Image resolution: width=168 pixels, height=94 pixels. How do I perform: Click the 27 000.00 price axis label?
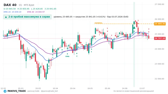(x=159, y=4)
